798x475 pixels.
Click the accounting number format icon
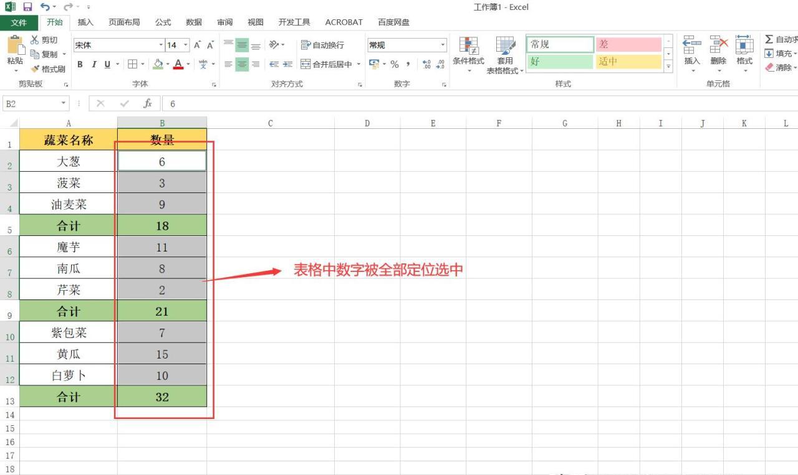click(374, 64)
